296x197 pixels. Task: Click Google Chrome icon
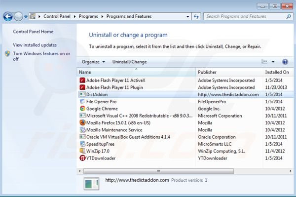(82, 109)
